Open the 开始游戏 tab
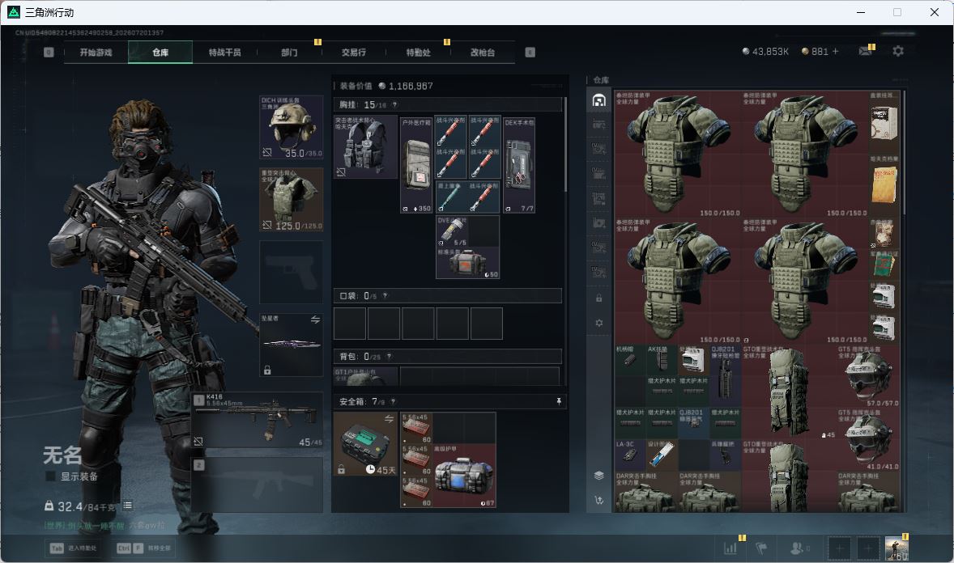Viewport: 954px width, 563px height. 96,53
